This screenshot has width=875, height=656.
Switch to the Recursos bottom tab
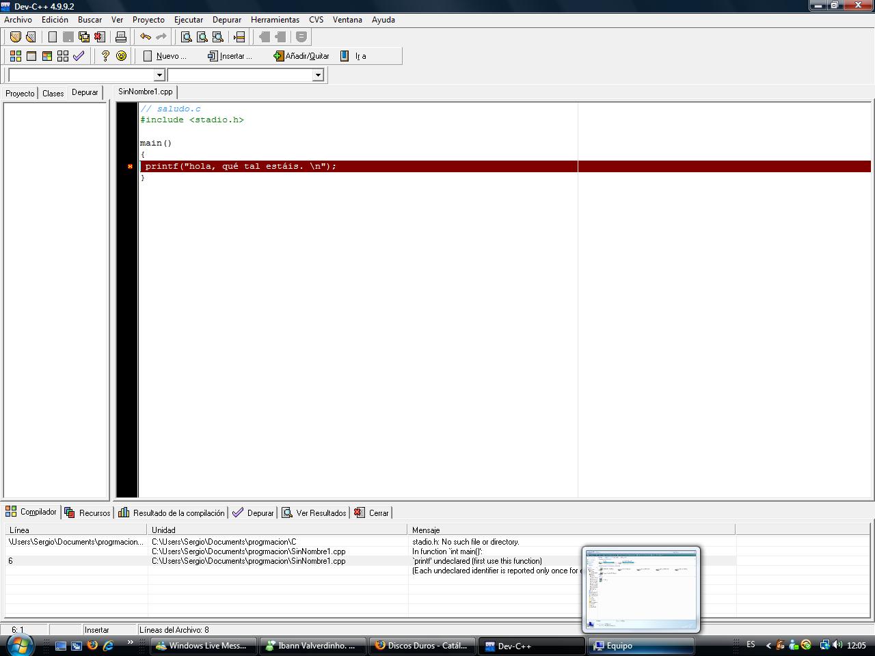click(87, 512)
